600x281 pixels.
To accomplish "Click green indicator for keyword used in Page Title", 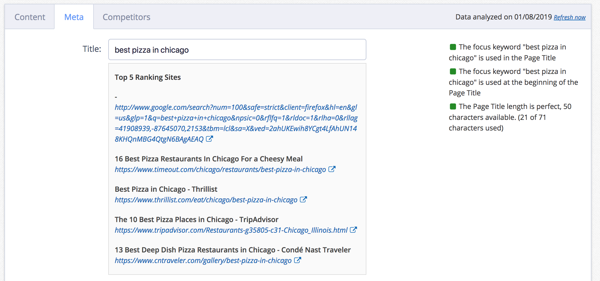I will (x=453, y=47).
